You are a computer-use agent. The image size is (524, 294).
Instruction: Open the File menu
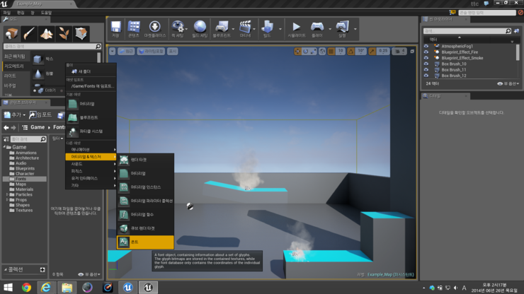pyautogui.click(x=6, y=13)
